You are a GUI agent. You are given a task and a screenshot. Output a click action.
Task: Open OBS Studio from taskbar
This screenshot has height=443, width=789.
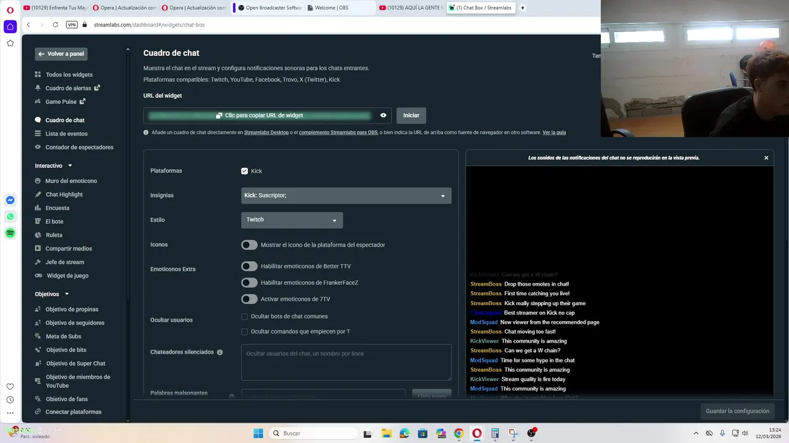point(531,433)
